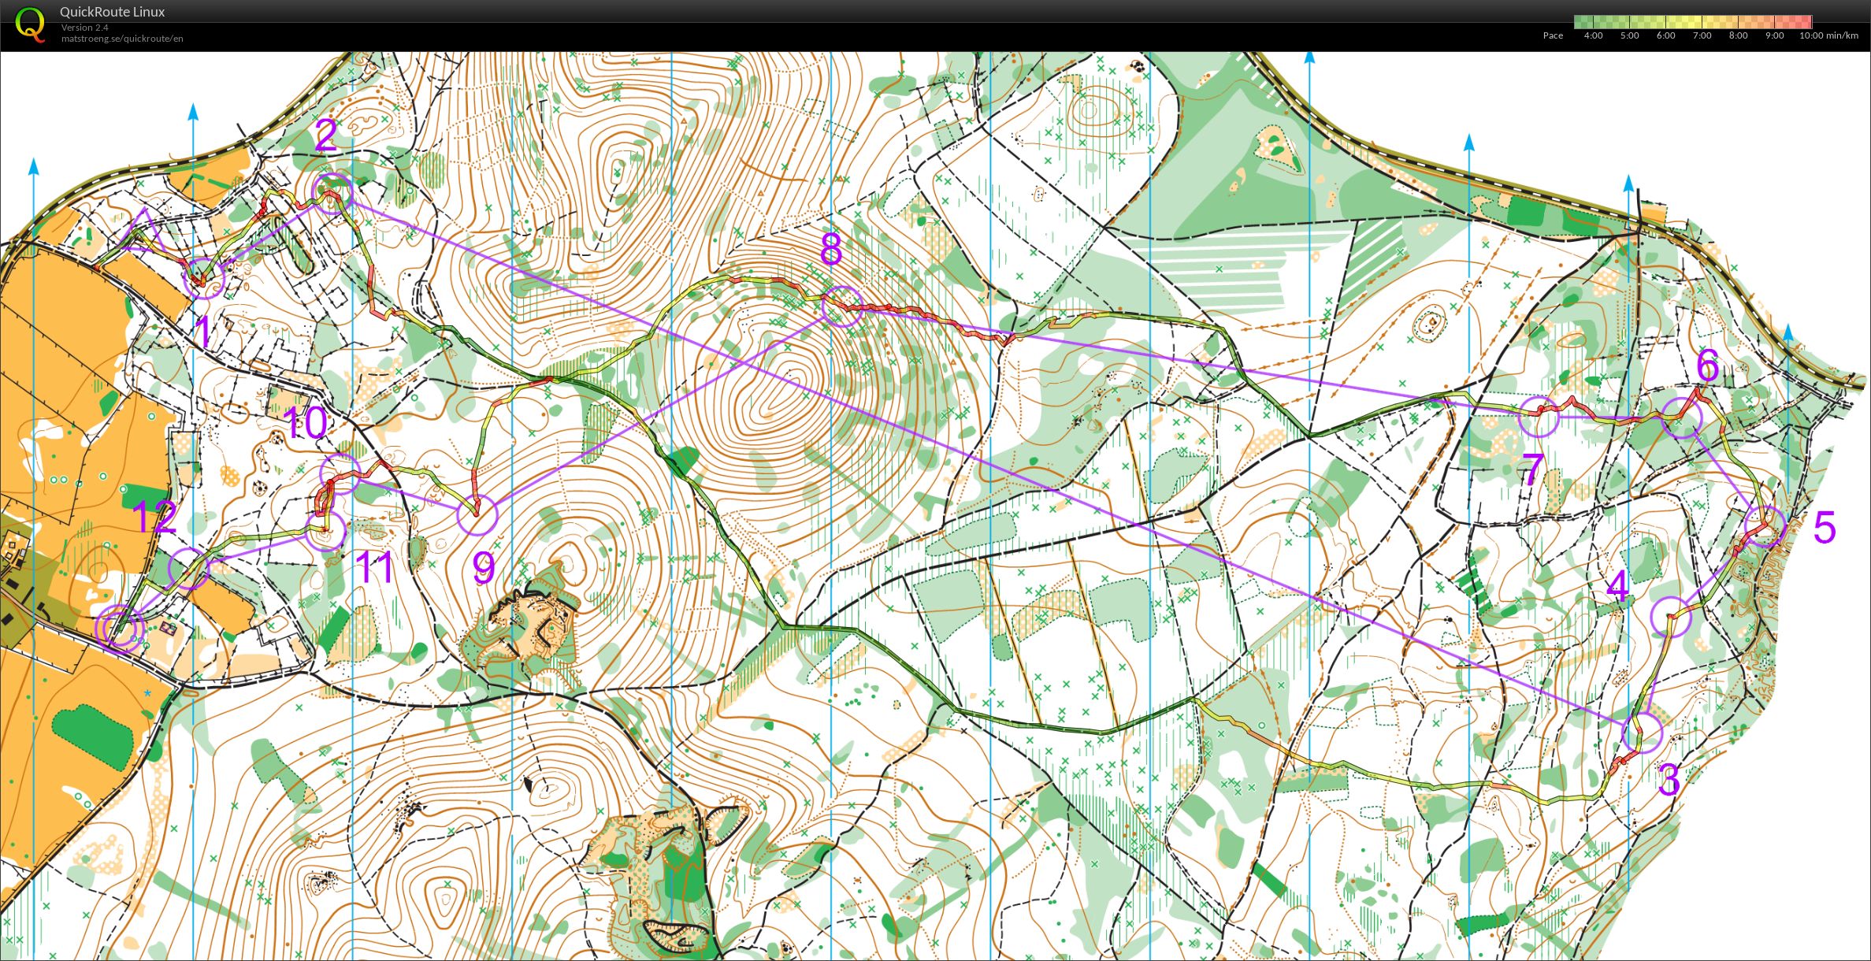Select control circle number 6

[x=1682, y=418]
